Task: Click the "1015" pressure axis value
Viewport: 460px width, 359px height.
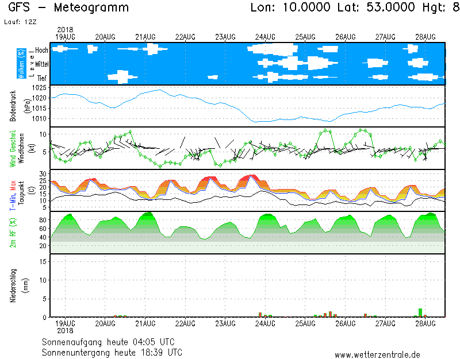Action: 40,108
